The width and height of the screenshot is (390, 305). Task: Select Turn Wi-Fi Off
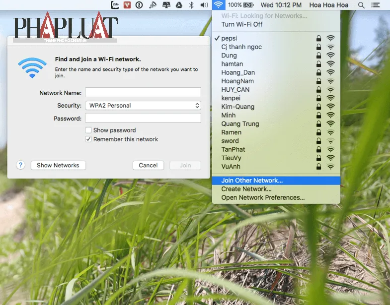point(242,24)
